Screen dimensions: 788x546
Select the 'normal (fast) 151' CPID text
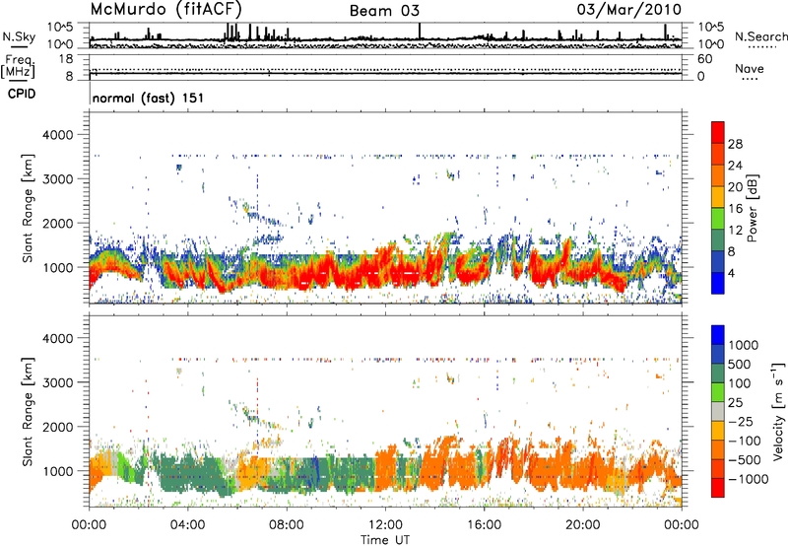pyautogui.click(x=149, y=98)
